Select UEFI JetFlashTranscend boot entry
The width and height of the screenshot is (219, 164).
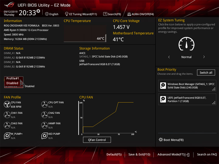[x=187, y=99]
